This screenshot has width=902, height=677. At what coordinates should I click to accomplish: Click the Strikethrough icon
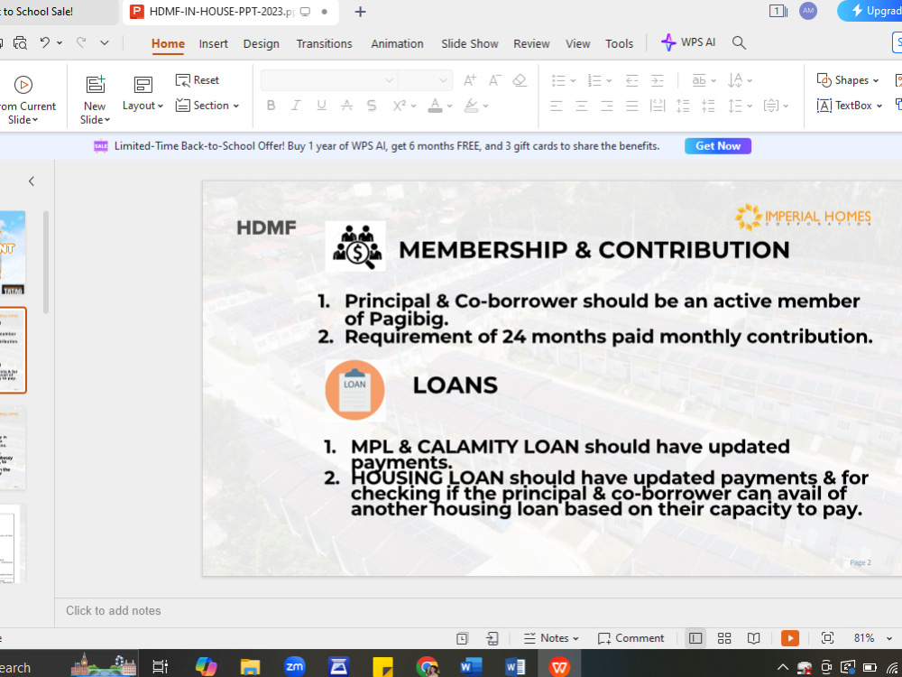click(x=346, y=106)
